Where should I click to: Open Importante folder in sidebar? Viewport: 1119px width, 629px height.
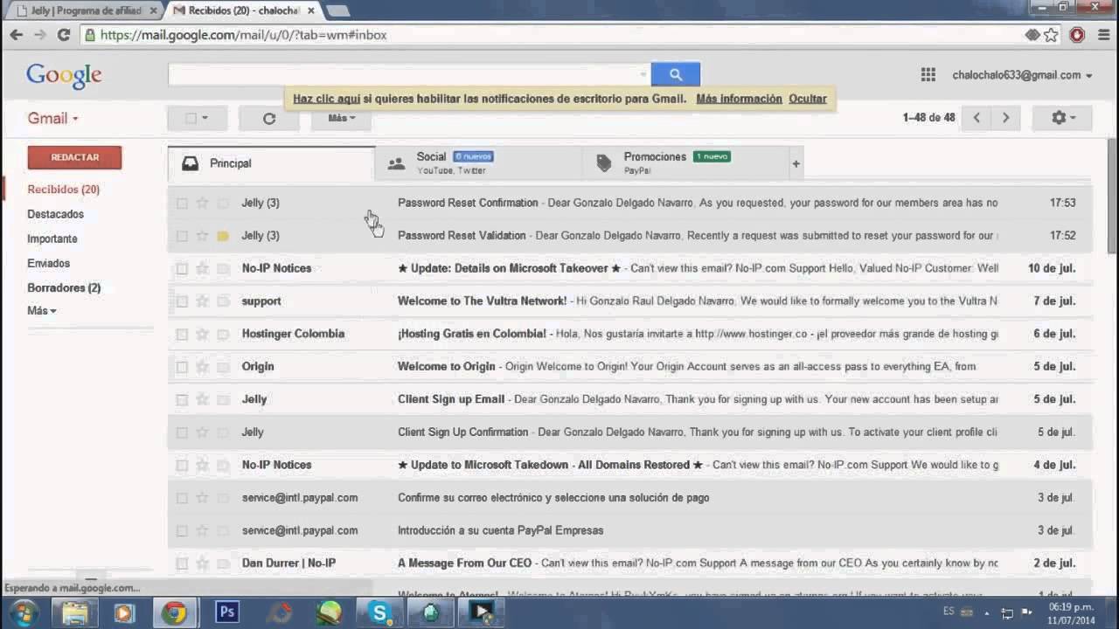click(52, 238)
